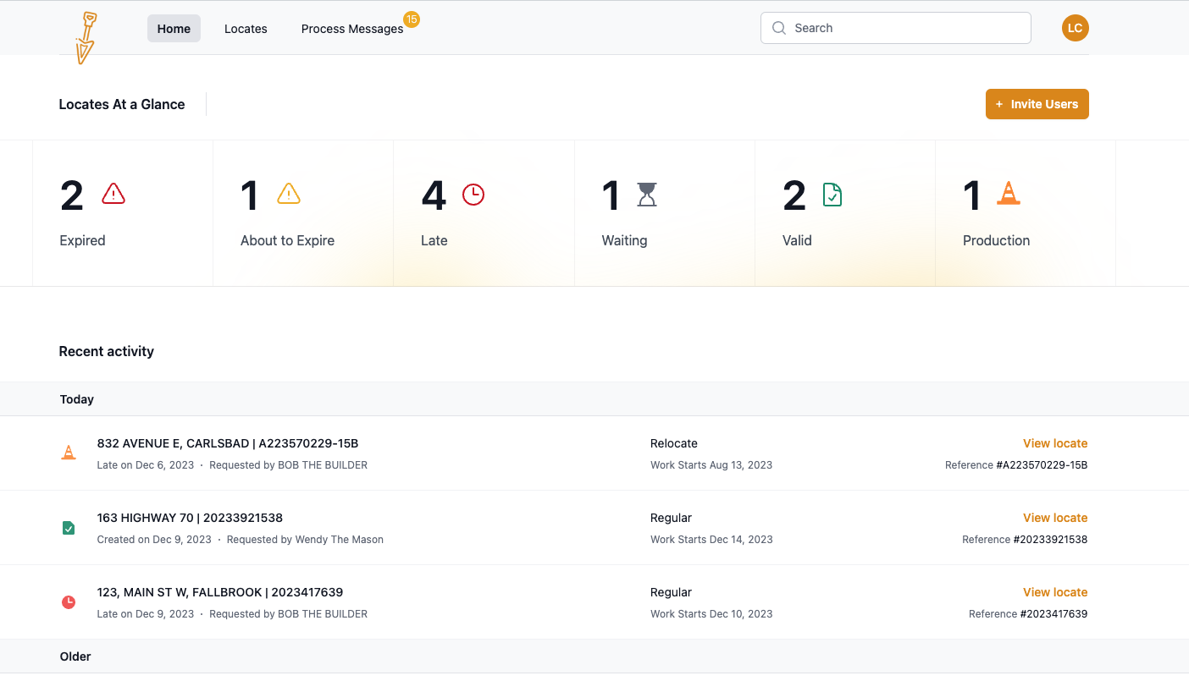
Task: Click the Waiting hourglass icon
Action: click(x=649, y=194)
